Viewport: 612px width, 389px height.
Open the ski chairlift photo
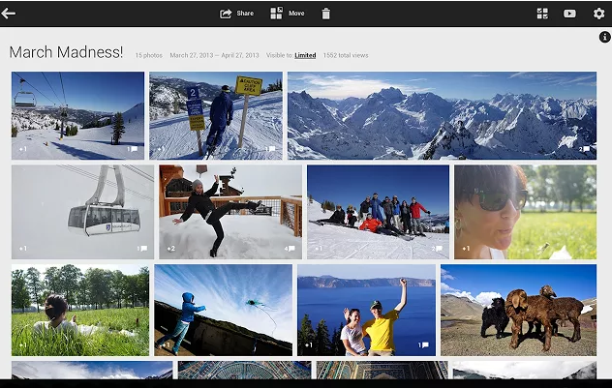[x=77, y=114]
